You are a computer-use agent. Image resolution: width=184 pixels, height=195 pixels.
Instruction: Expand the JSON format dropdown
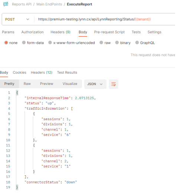95,84
